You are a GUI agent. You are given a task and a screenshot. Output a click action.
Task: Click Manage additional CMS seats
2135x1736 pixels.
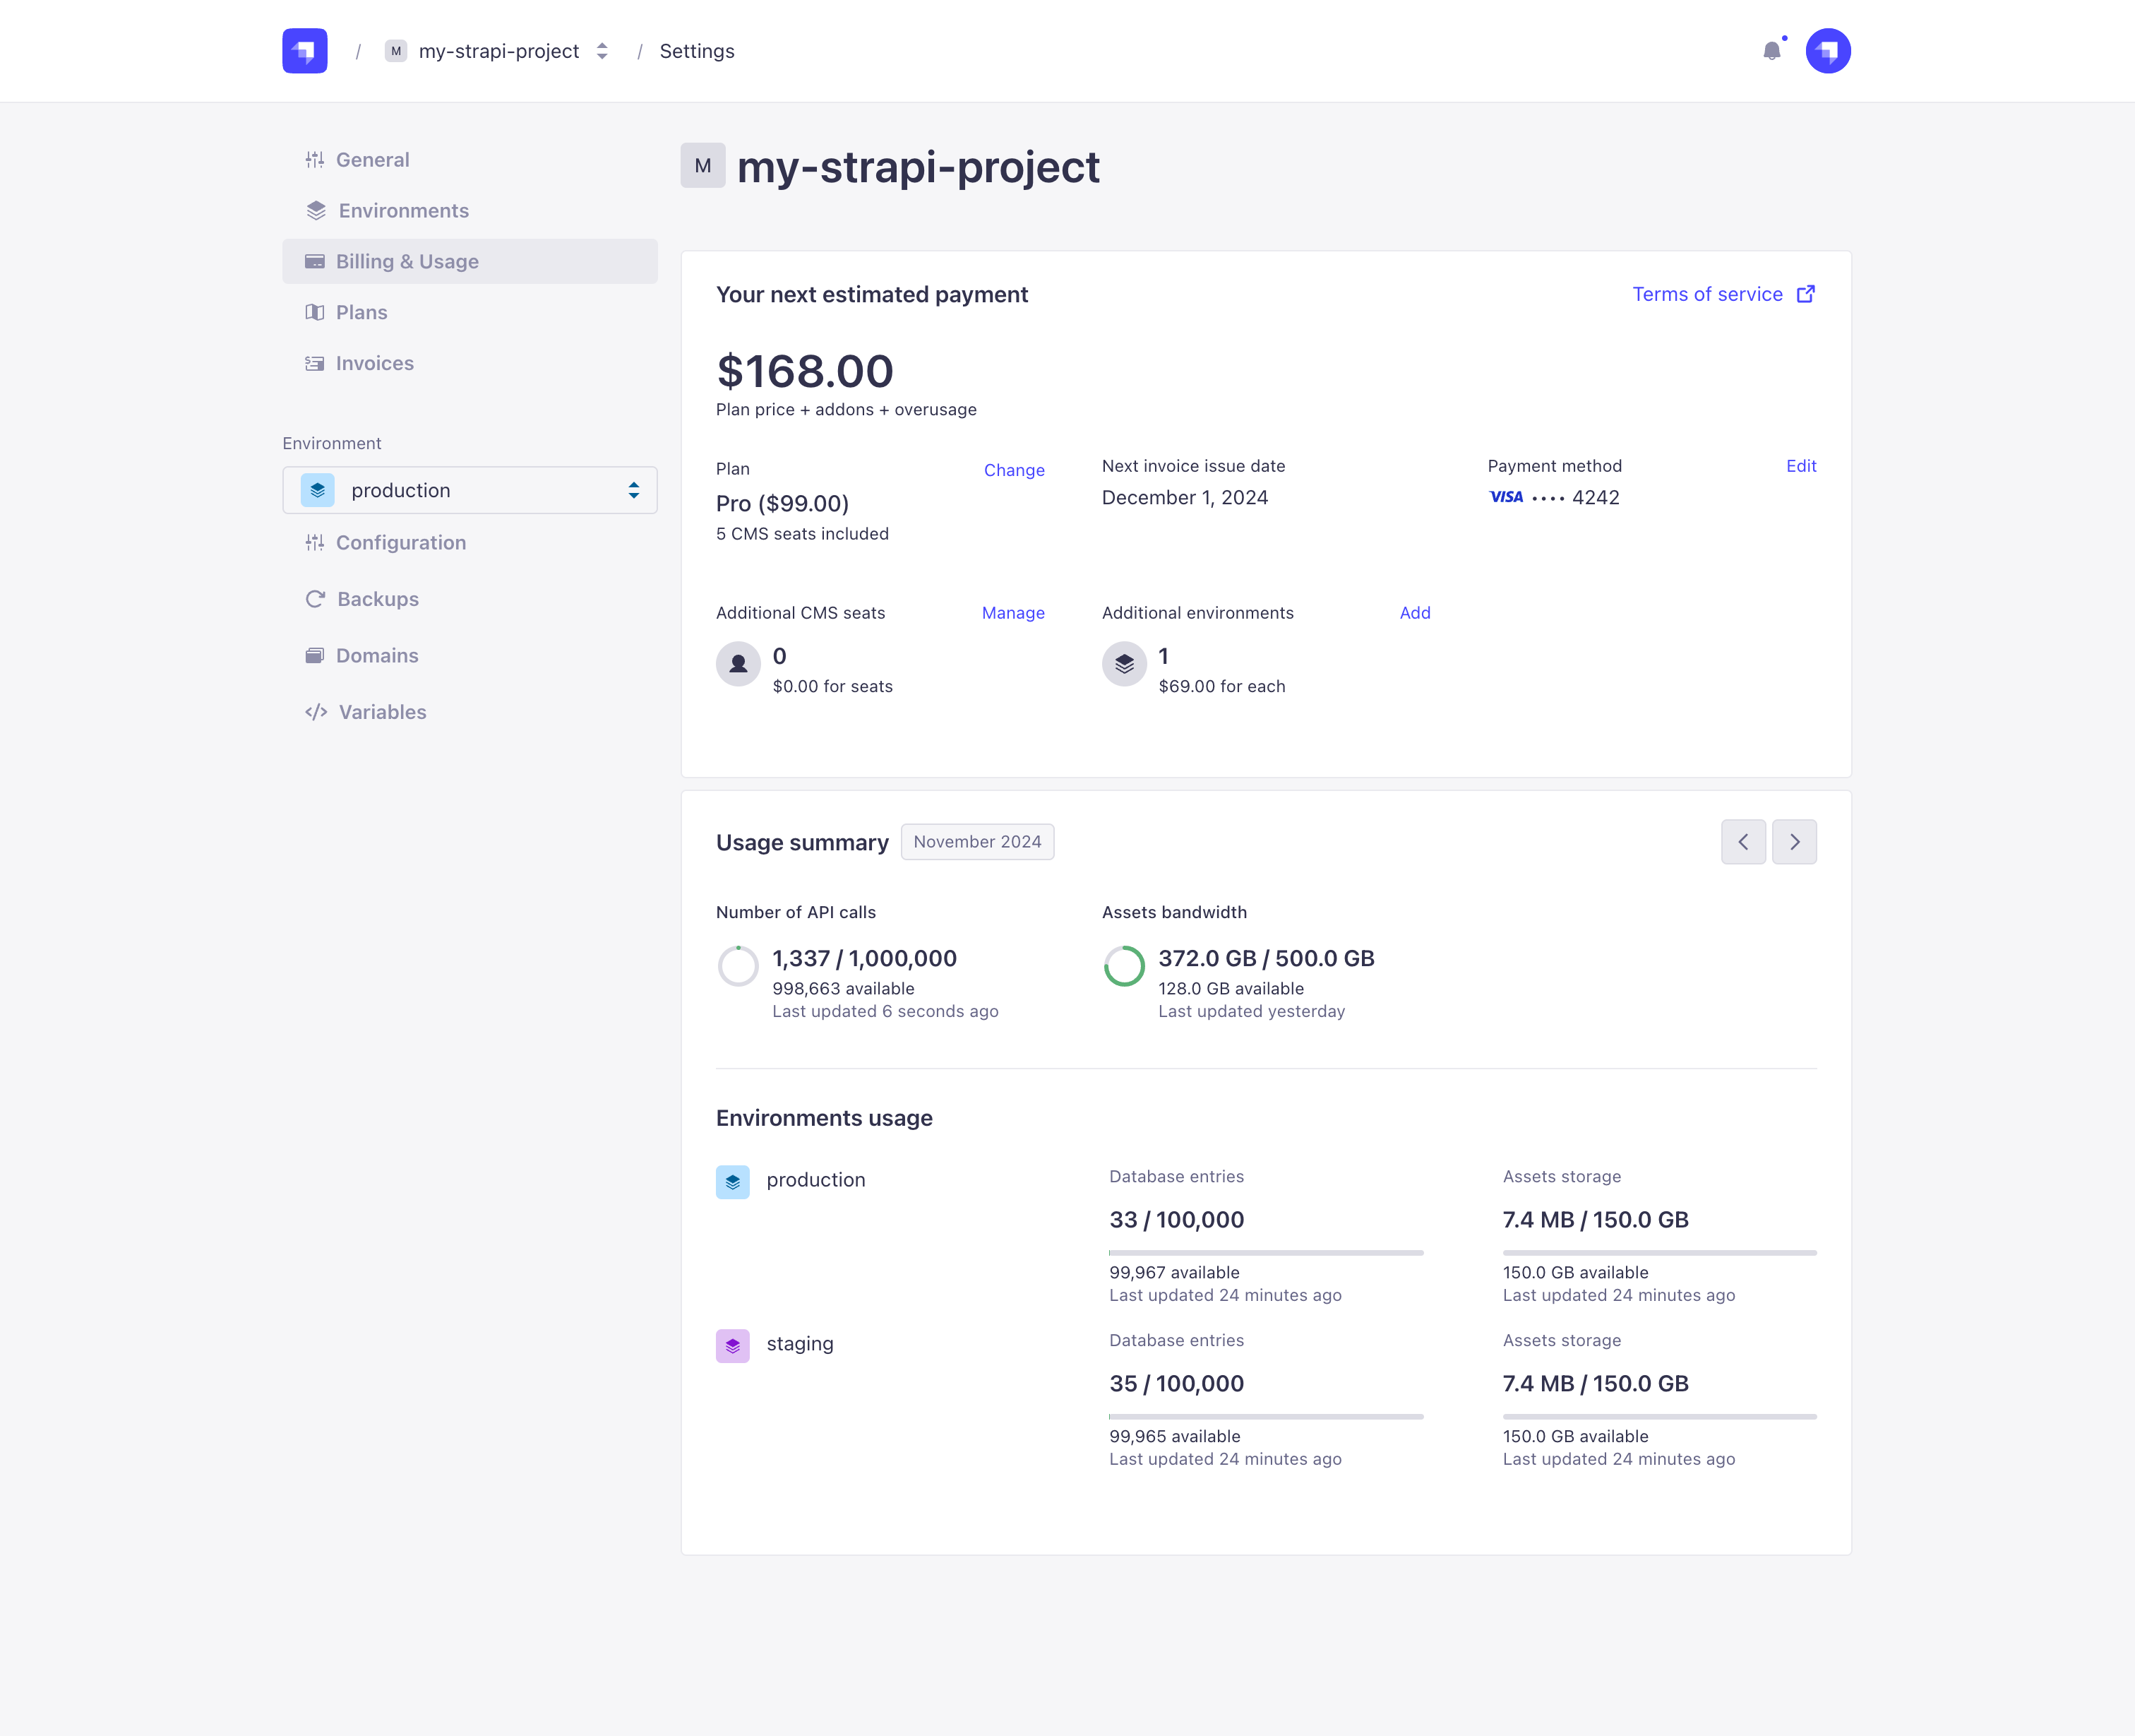(1012, 613)
